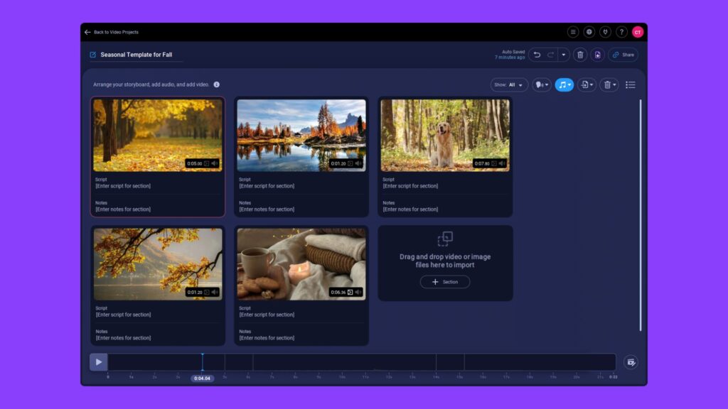Open the music note audio dropdown
728x409 pixels.
(564, 85)
